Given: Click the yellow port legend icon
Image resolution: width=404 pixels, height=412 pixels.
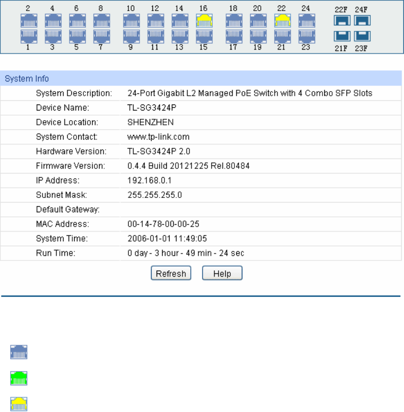Looking at the screenshot, I should [19, 404].
